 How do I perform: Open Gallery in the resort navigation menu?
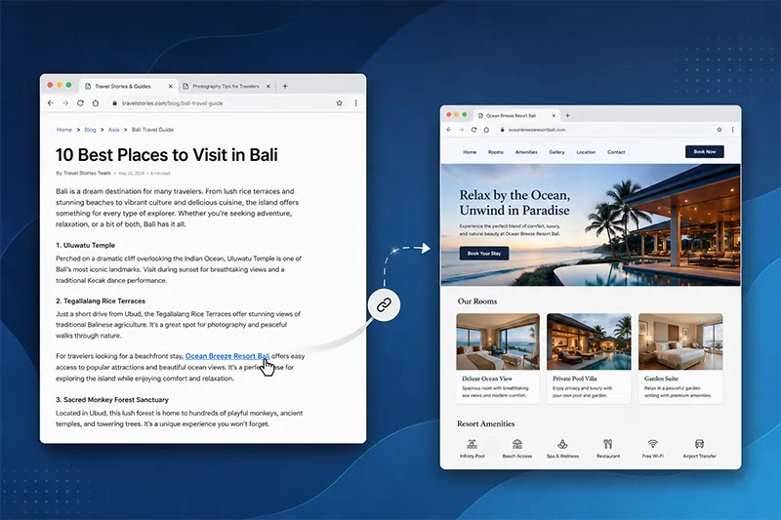[x=556, y=152]
